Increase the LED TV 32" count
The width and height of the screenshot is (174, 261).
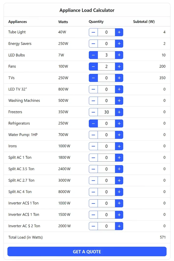click(119, 89)
